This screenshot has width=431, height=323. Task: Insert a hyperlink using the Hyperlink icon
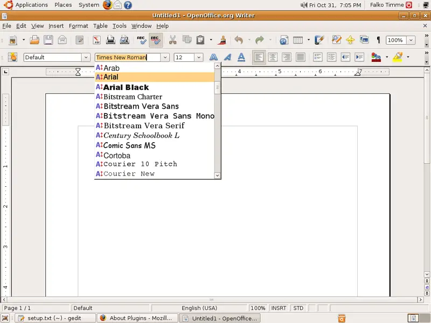284,40
